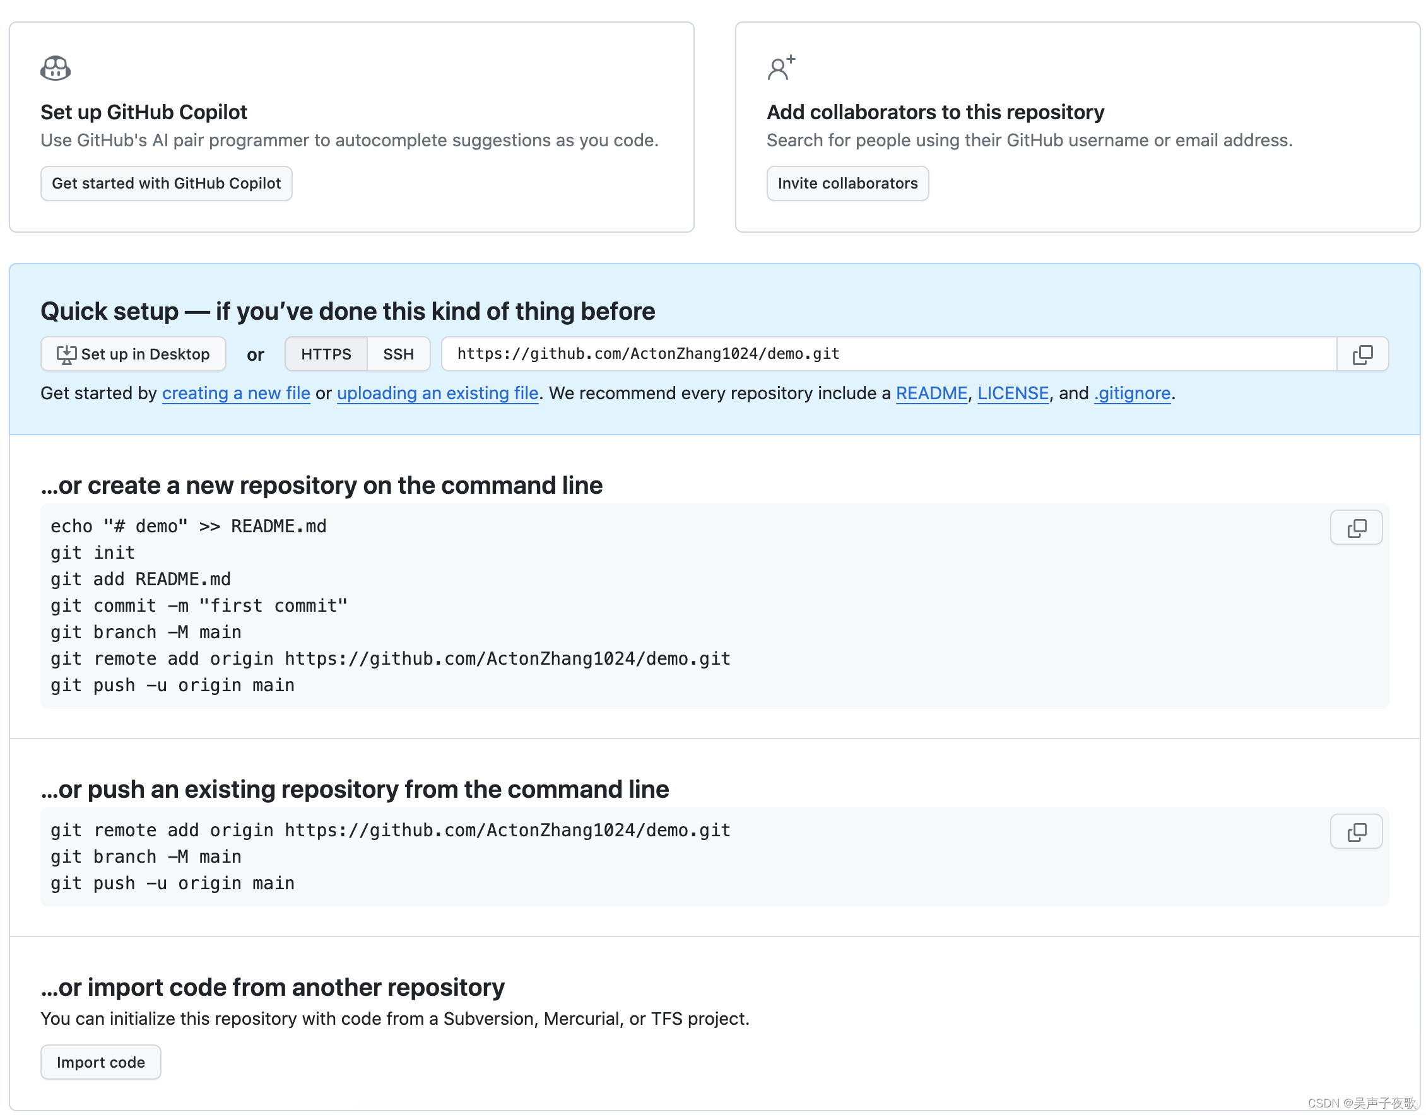Copy the push existing repository commands

1356,831
